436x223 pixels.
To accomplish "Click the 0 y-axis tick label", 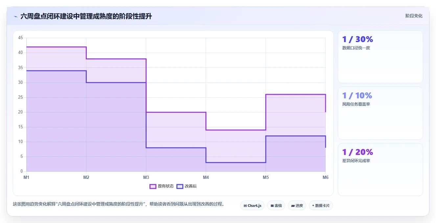I will (22, 171).
